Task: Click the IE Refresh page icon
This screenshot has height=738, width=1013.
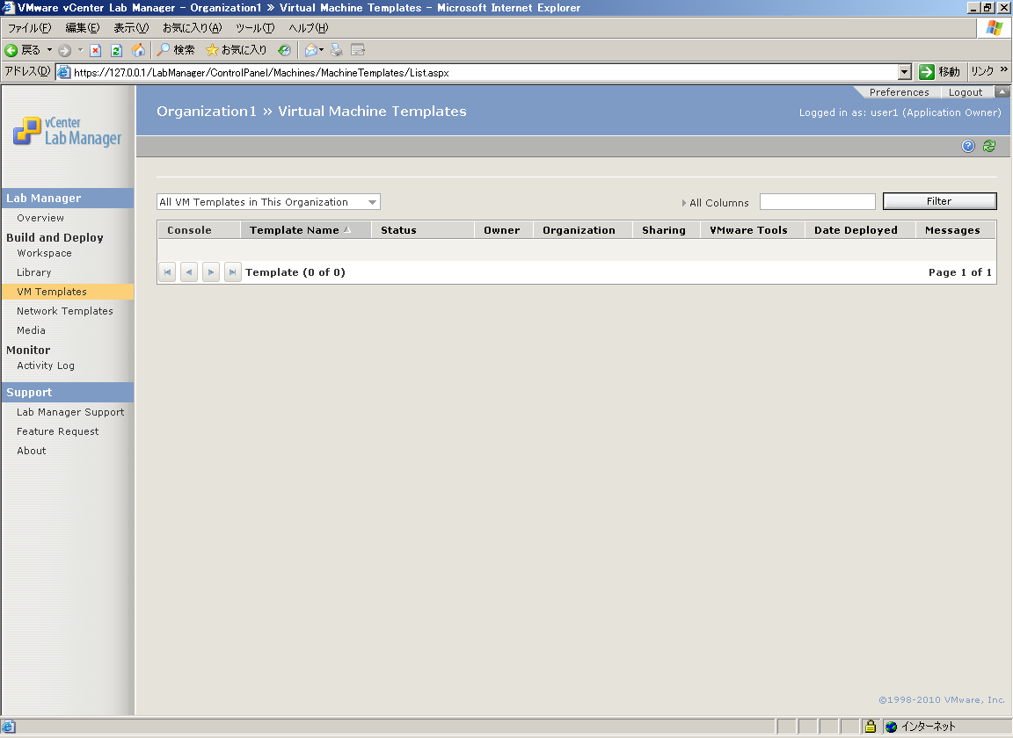Action: [117, 50]
